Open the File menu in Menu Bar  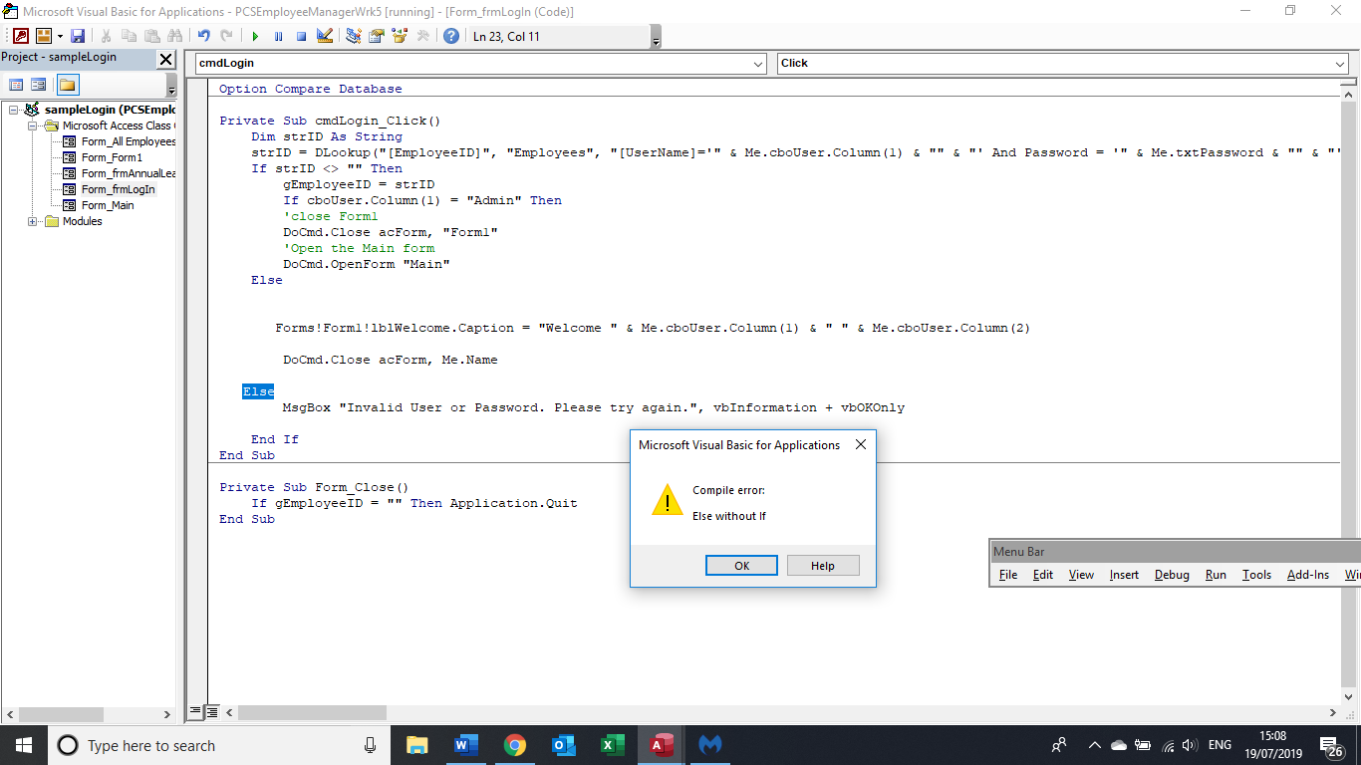[x=1008, y=575]
